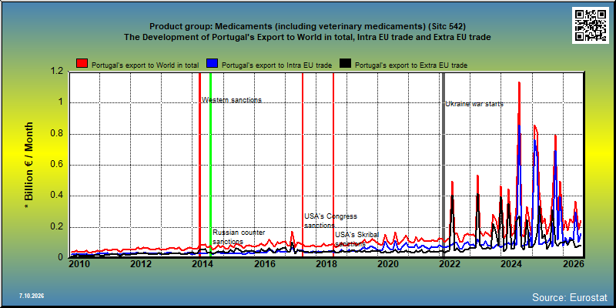Click the "Source: Eurostat" label
The height and width of the screenshot is (308, 616).
click(570, 297)
